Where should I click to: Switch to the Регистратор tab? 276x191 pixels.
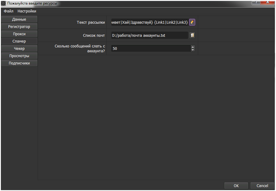(19, 26)
